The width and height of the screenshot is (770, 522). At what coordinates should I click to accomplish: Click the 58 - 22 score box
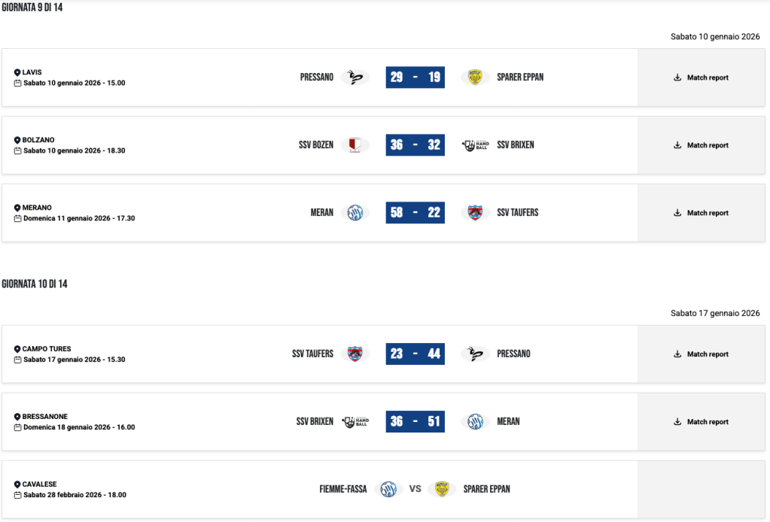pos(415,213)
